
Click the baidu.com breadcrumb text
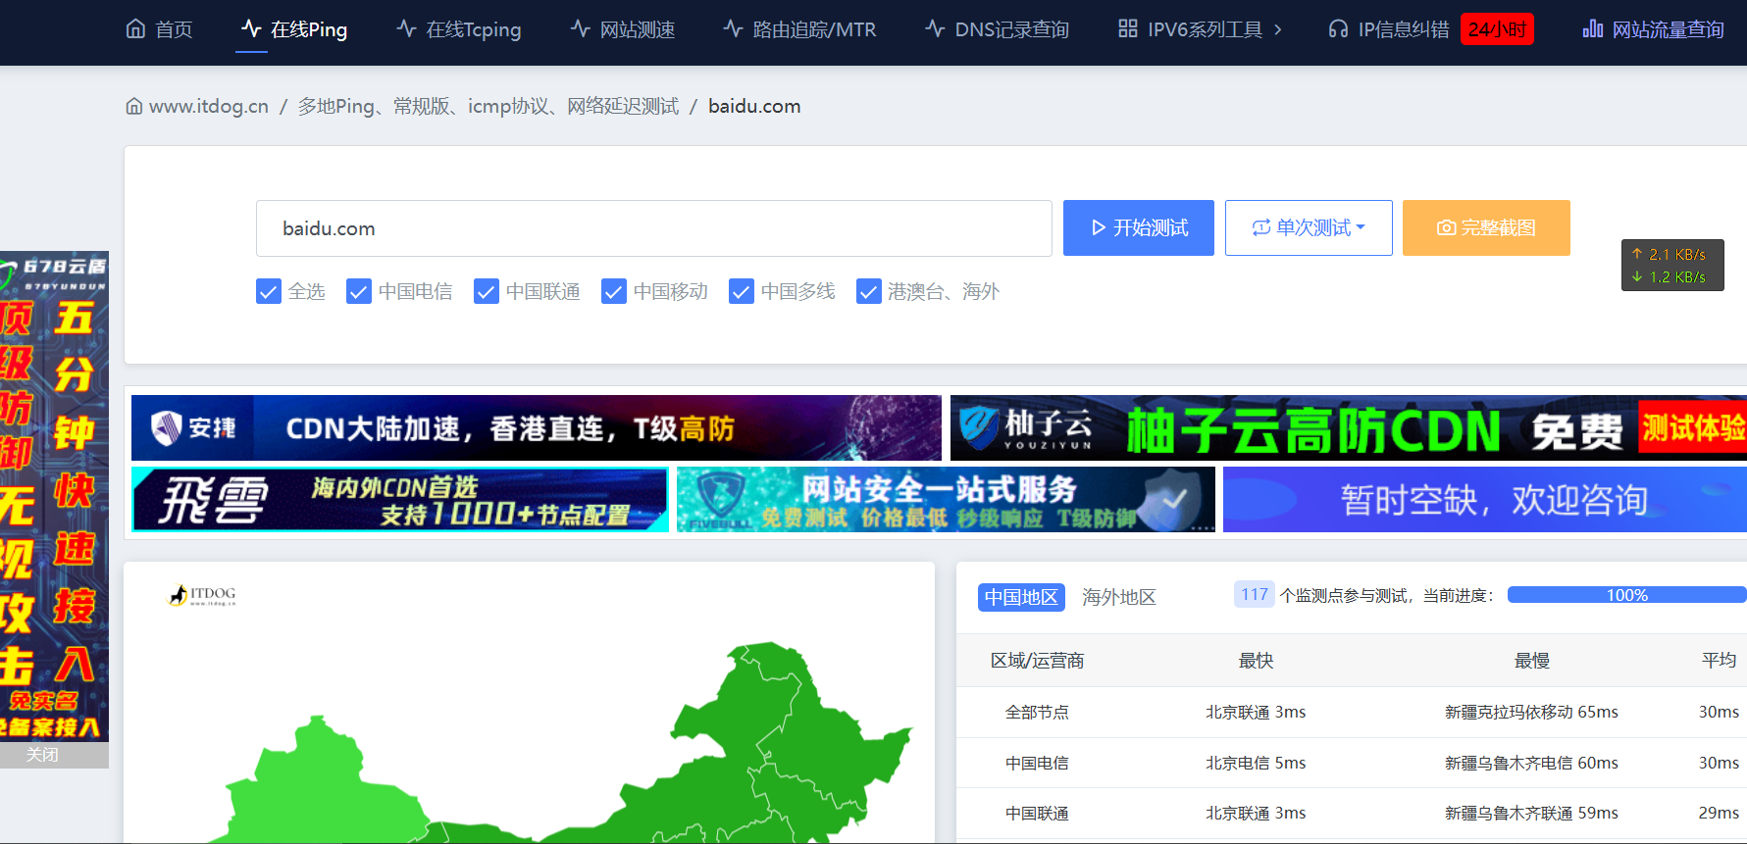[x=754, y=106]
